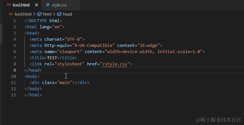Click the "main" class value
This screenshot has width=244, height=125.
coord(65,83)
